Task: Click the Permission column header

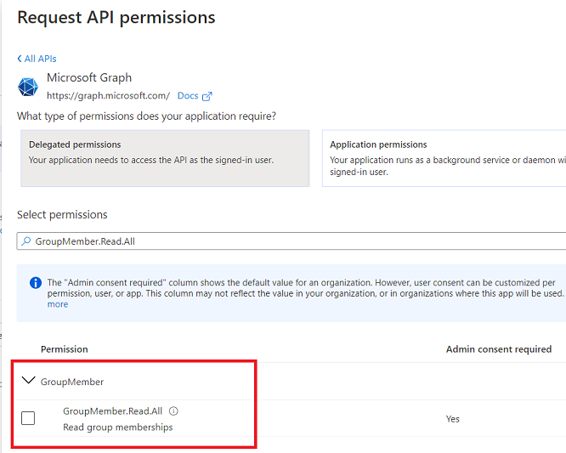Action: 65,349
